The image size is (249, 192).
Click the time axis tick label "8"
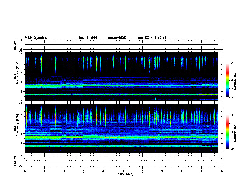(182, 171)
